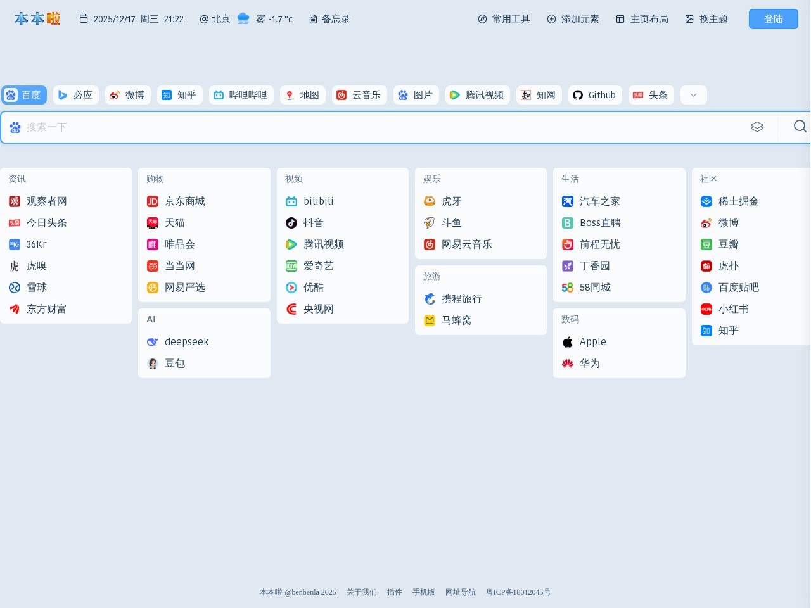Expand the hidden search engines list
Viewport: 811px width, 608px height.
click(x=693, y=95)
